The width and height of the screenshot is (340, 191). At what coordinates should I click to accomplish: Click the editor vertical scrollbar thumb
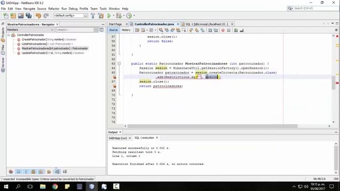pos(334,82)
